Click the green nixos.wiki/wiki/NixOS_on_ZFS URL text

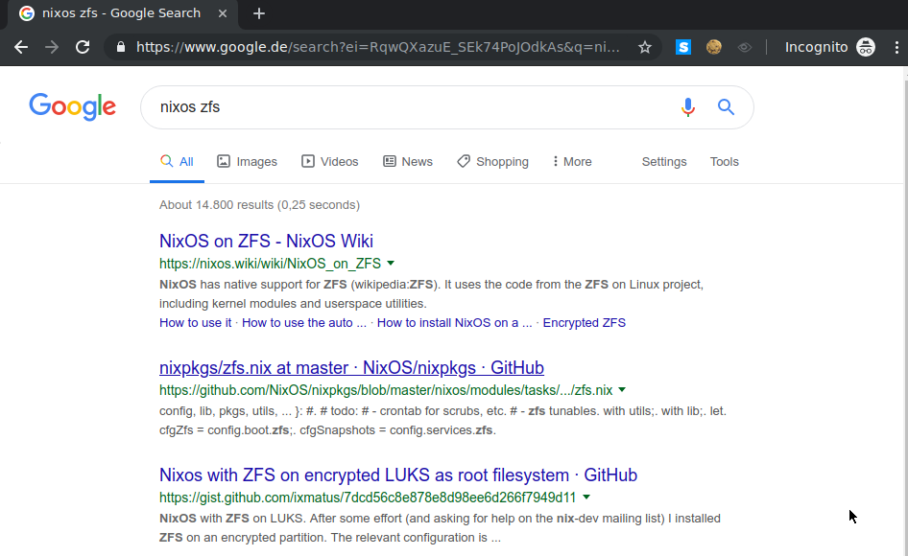tap(270, 264)
